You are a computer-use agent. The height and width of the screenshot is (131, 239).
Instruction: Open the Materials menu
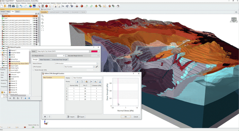pos(24,3)
